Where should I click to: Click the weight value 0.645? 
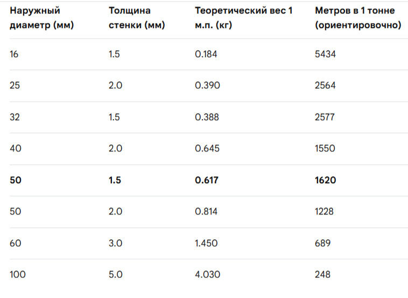coord(207,149)
